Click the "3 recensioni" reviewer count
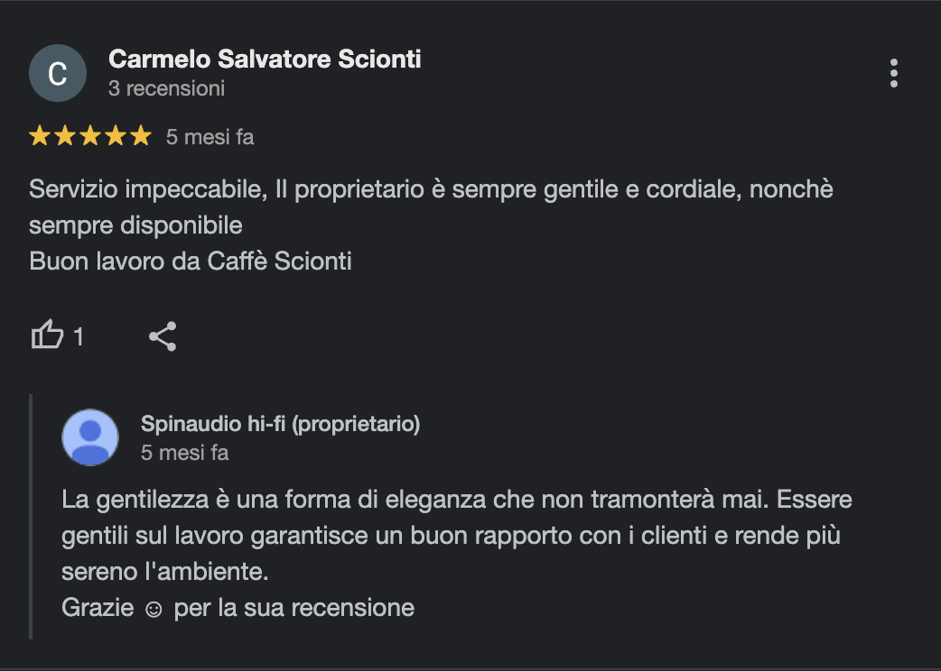Viewport: 941px width, 671px height. click(x=166, y=88)
